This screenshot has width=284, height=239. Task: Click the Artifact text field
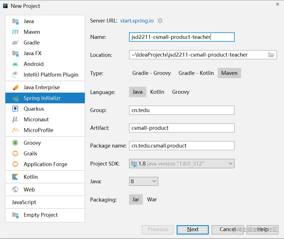[182, 128]
